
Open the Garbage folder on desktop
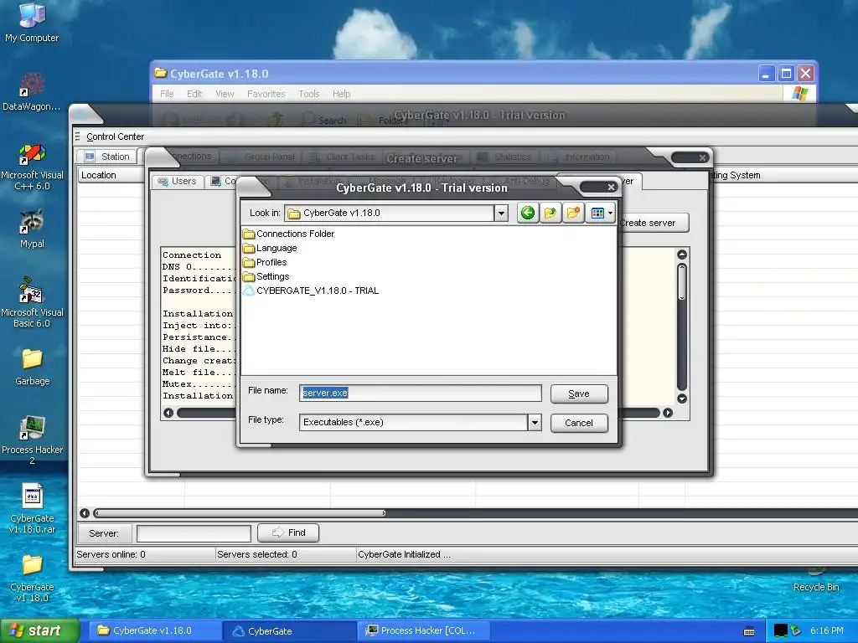[x=32, y=367]
